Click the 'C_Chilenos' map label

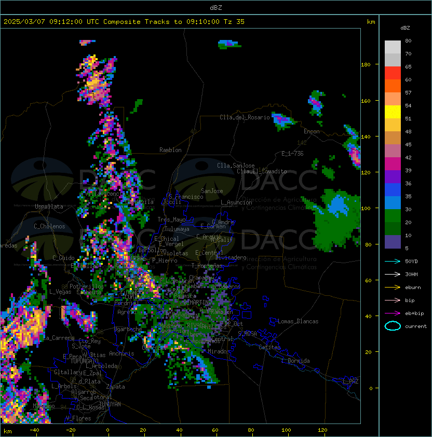[49, 226]
